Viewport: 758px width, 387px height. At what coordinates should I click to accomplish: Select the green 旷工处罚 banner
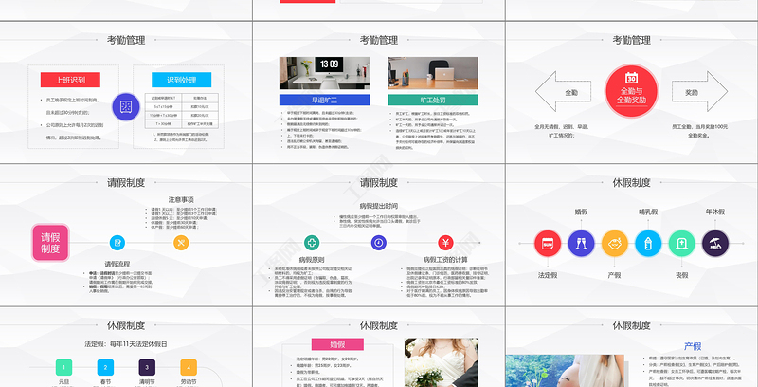(x=432, y=100)
